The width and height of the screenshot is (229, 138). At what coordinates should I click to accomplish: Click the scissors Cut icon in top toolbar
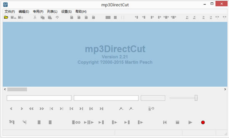click(x=35, y=17)
